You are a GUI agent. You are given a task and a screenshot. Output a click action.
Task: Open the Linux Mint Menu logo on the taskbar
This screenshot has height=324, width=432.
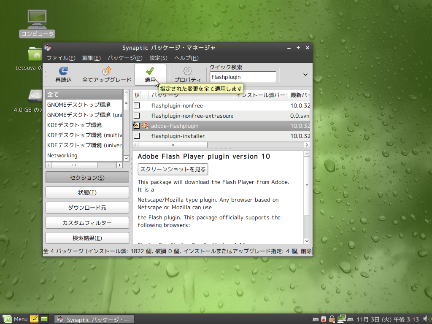7,319
